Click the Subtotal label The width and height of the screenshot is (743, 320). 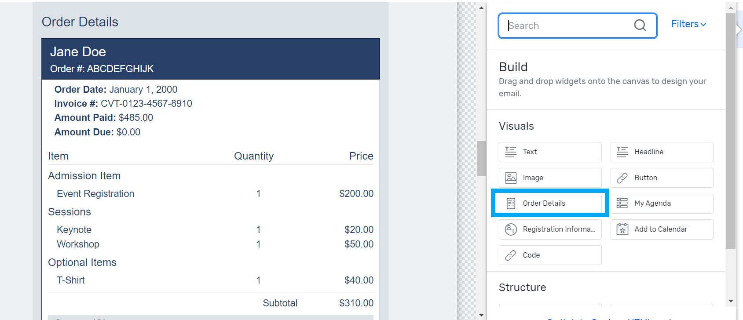coord(280,303)
